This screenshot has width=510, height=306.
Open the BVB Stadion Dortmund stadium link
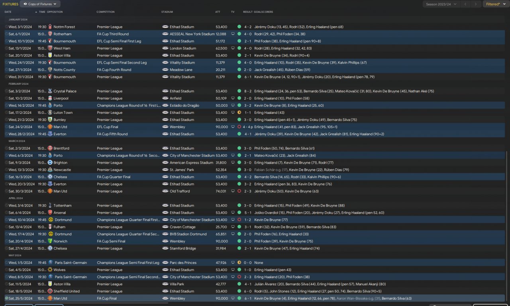(x=187, y=234)
